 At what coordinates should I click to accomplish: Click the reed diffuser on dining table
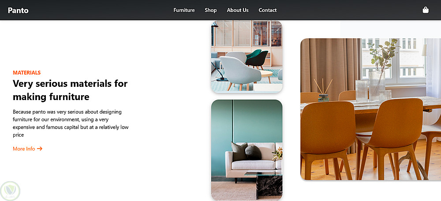pos(323,90)
